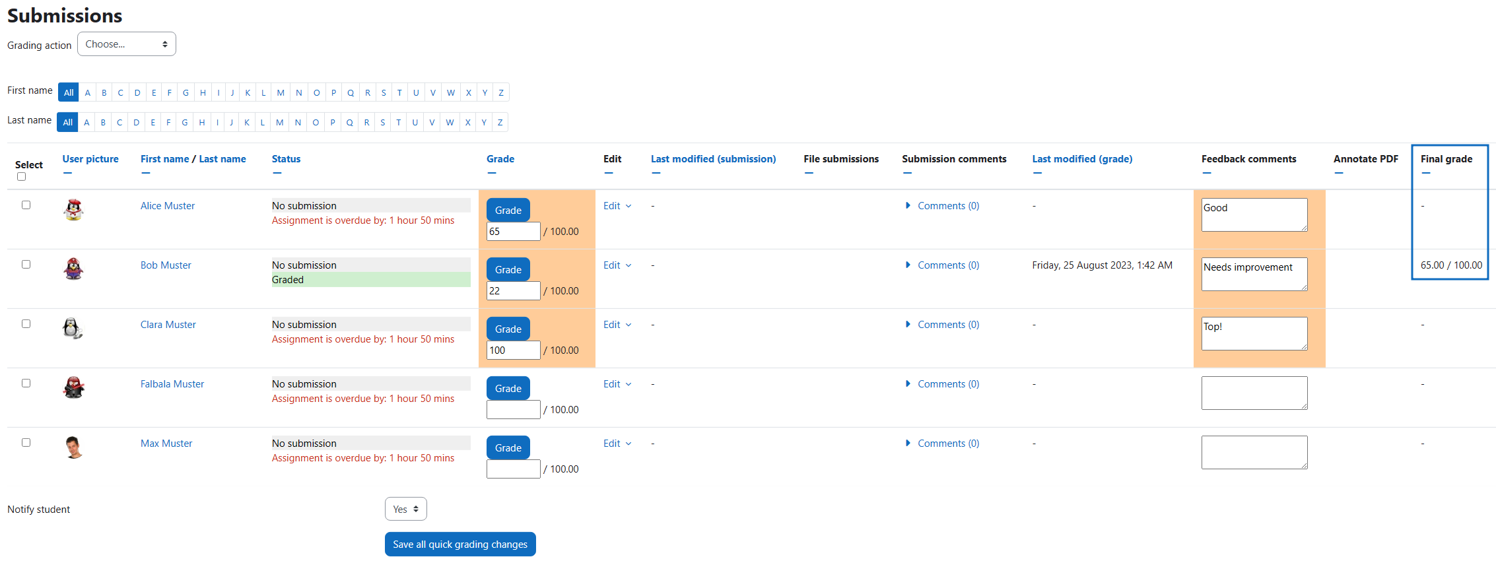Click Falbala Muster's avatar picture

pyautogui.click(x=73, y=388)
